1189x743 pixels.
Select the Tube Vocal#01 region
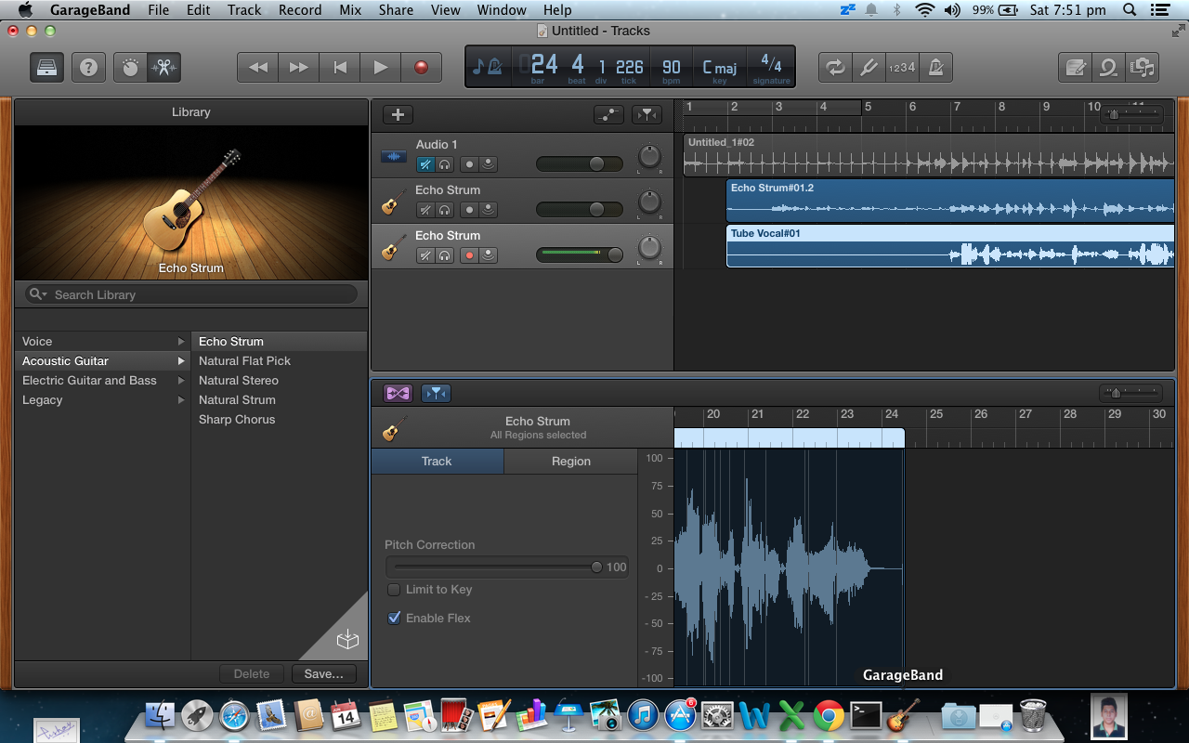(x=950, y=246)
